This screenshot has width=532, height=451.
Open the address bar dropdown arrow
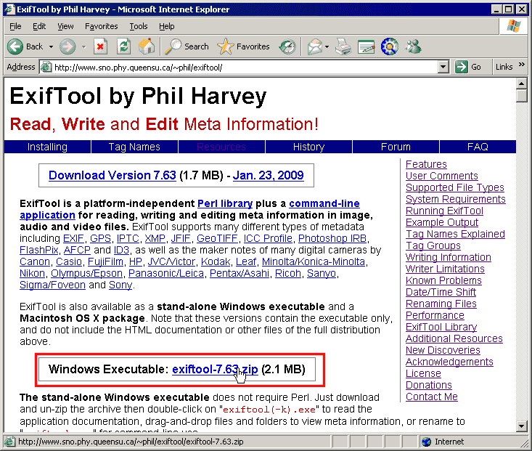coord(443,67)
